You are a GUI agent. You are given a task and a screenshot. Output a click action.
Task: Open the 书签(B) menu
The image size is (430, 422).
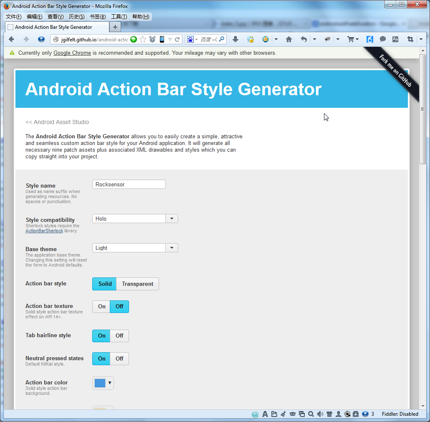tap(98, 17)
